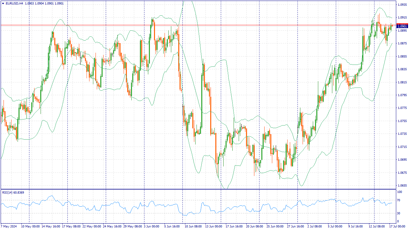Click the 1.0935 price axis label
Screen dimensions: 409x230
coord(402,5)
